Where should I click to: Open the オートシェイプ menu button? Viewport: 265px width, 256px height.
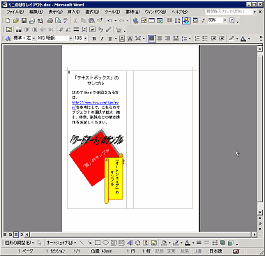[x=61, y=243]
